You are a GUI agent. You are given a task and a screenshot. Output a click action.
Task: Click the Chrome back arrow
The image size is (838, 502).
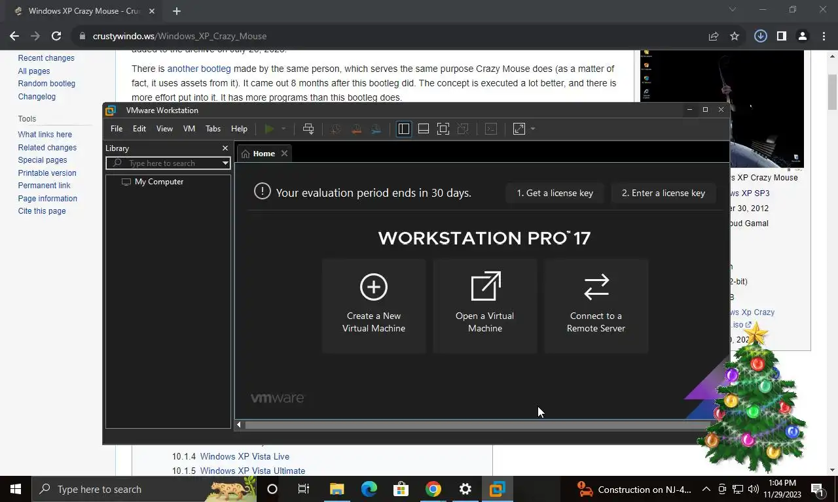click(x=14, y=36)
